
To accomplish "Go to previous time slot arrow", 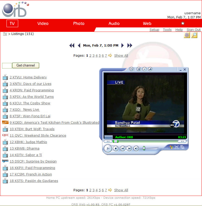I will click(79, 46).
